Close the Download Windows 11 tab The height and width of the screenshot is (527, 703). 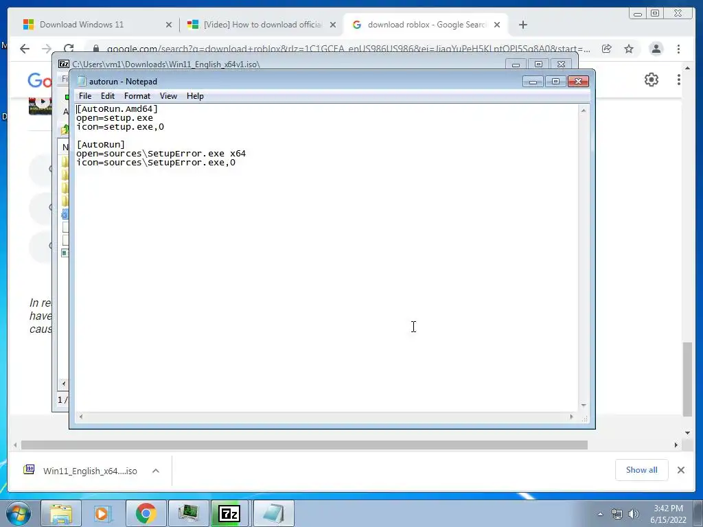[169, 25]
